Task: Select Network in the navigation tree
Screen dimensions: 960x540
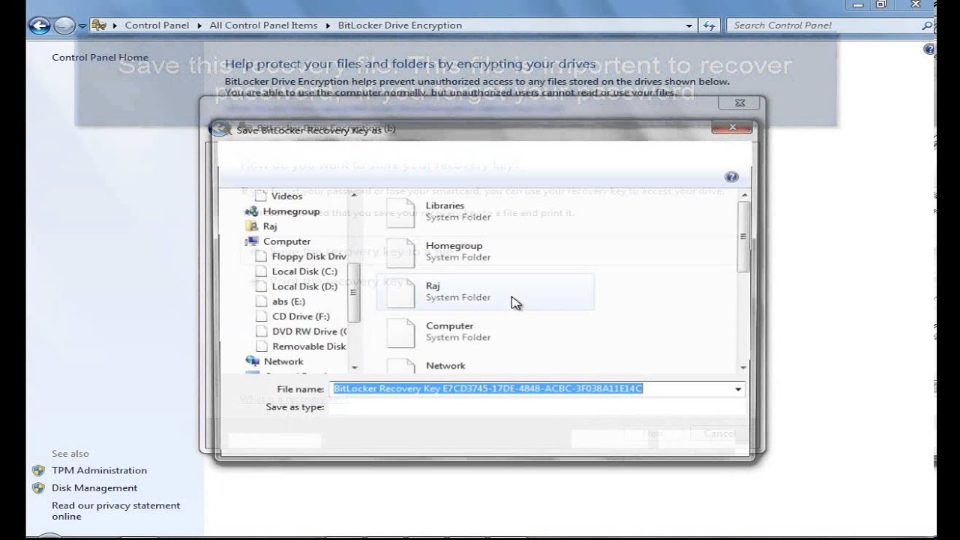Action: click(283, 361)
